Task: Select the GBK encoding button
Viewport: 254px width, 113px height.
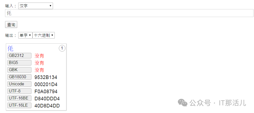Action: pyautogui.click(x=19, y=70)
